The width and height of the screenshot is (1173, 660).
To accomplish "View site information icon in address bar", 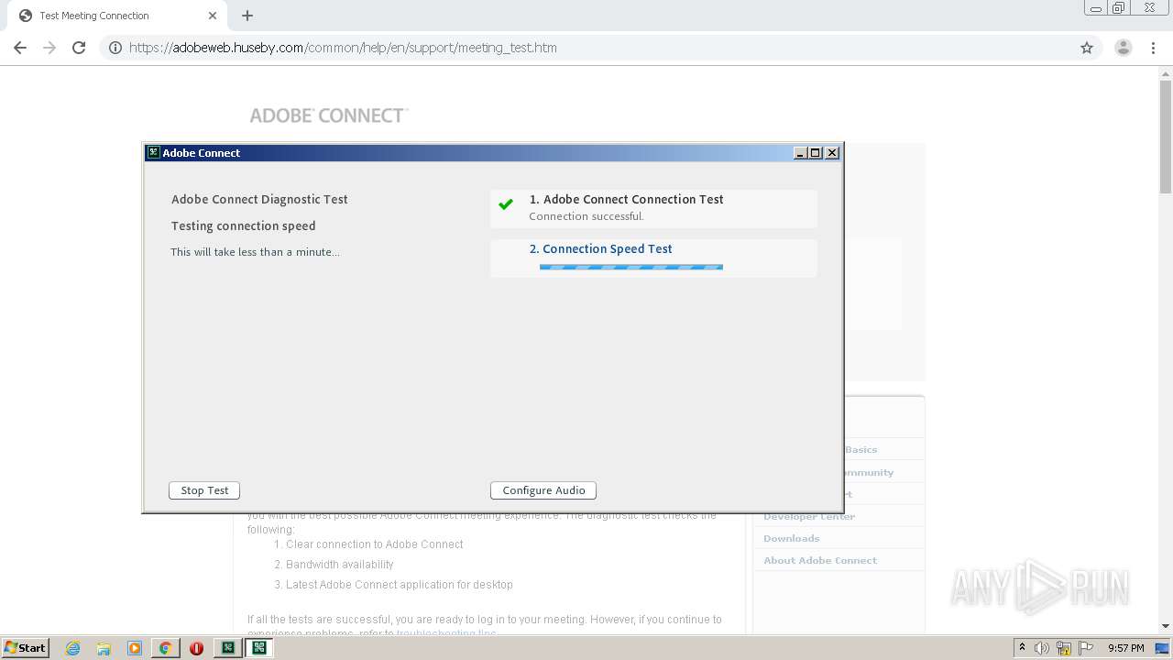I will pos(115,48).
